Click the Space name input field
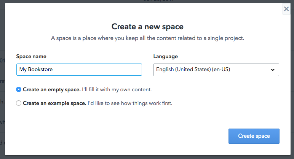 click(79, 70)
